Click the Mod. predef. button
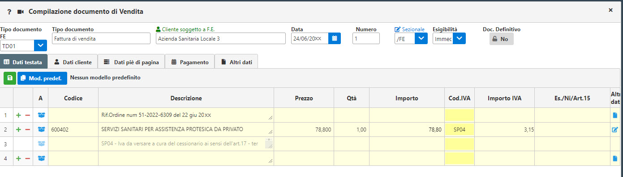623x177 pixels. (x=43, y=78)
